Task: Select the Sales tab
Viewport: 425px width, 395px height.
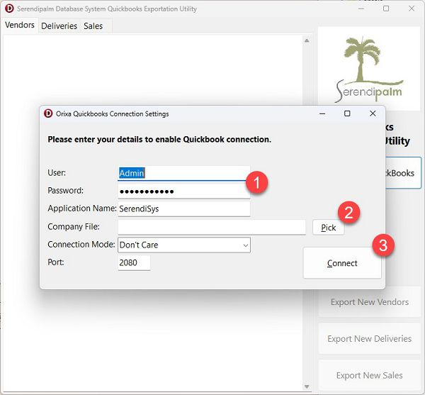Action: pos(93,26)
